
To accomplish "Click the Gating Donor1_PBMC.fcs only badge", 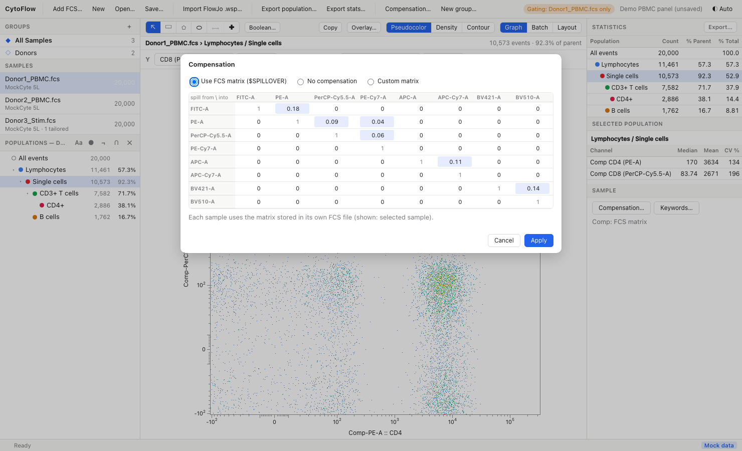I will (x=569, y=9).
